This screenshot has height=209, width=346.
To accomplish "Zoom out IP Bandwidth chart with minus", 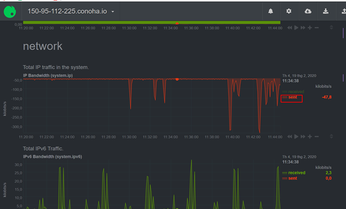I will tap(317, 136).
